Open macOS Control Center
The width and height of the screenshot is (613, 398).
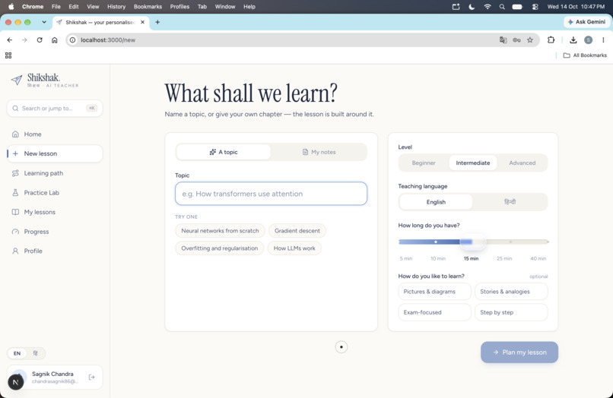click(x=535, y=7)
